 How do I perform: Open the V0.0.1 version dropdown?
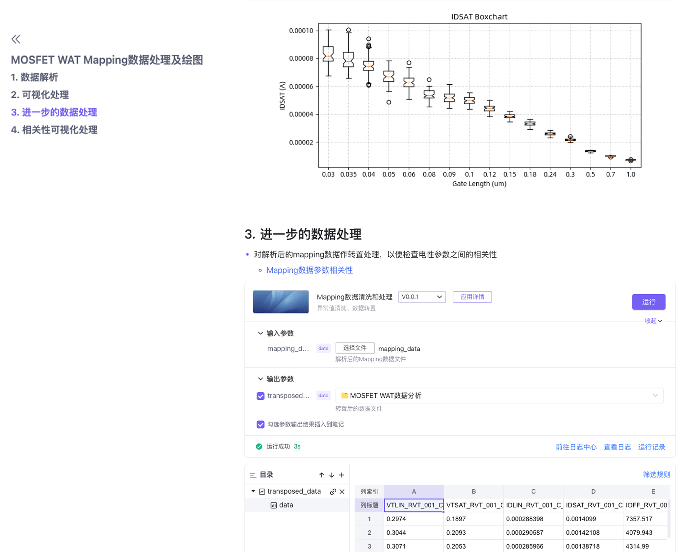422,297
